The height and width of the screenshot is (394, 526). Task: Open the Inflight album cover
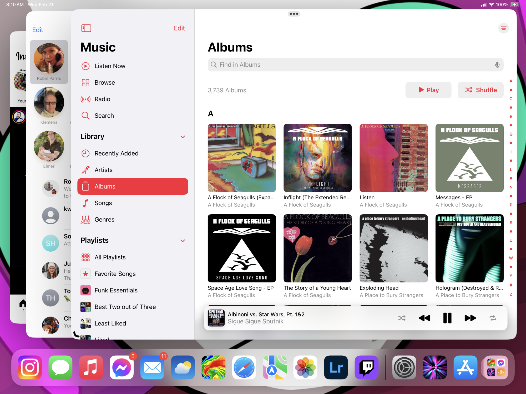coord(317,158)
